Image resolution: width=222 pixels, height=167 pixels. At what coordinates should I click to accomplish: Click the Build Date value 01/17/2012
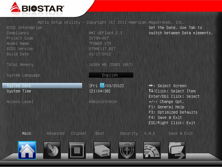pos(100,54)
